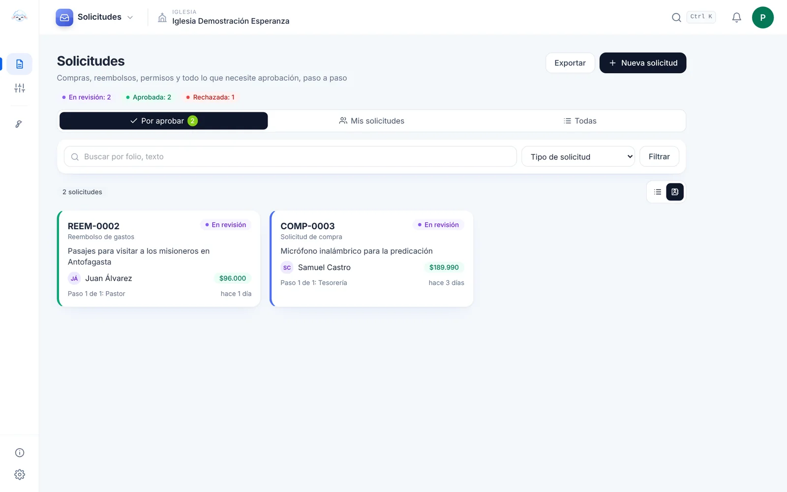Click the key icon in sidebar
787x492 pixels.
[x=19, y=124]
